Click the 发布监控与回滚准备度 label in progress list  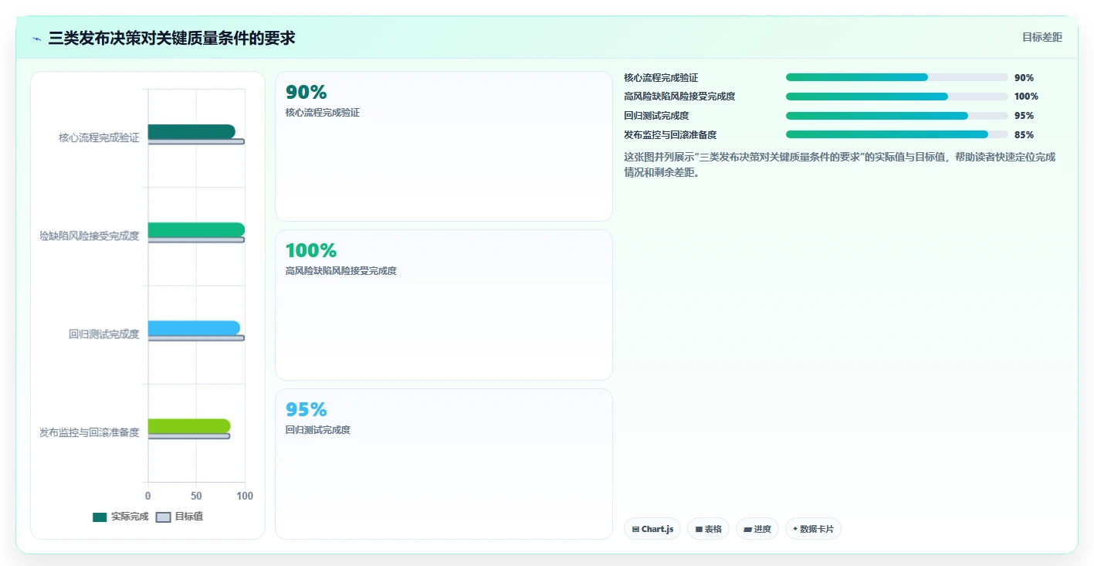[670, 134]
